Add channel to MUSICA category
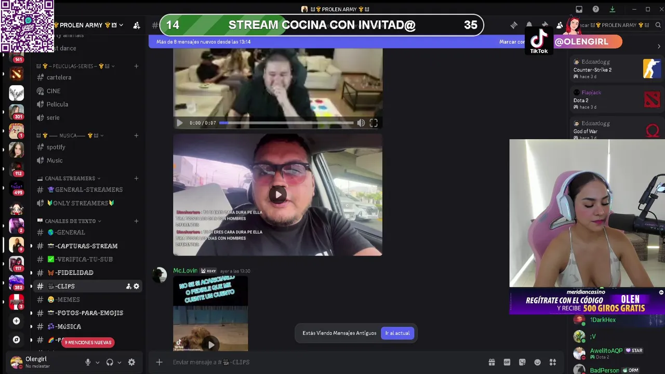 click(136, 136)
